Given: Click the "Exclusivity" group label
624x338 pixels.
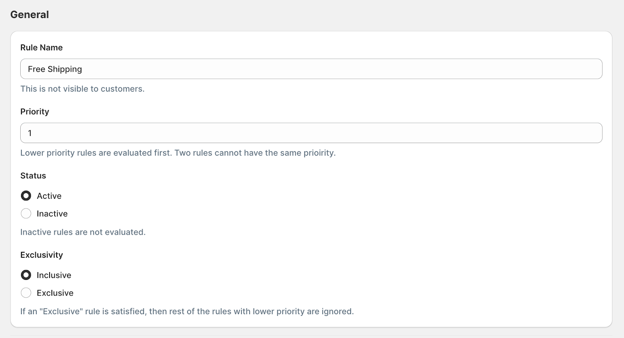Looking at the screenshot, I should coord(42,255).
